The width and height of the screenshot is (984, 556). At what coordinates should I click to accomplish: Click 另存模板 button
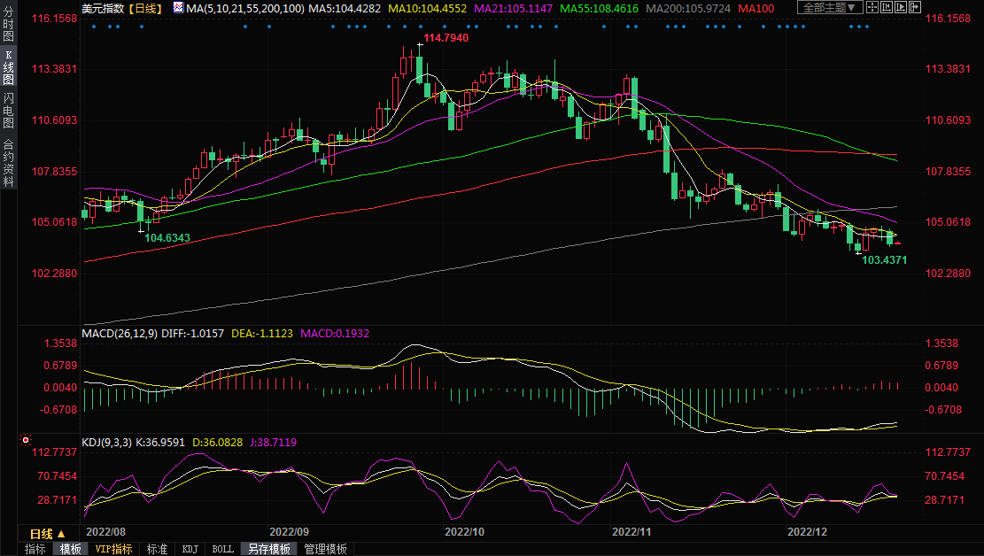268,549
